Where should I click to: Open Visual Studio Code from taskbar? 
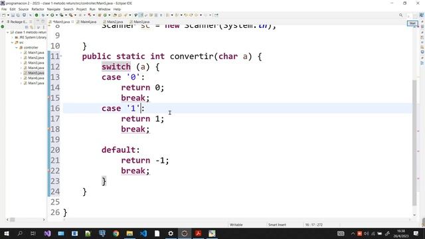[143, 233]
